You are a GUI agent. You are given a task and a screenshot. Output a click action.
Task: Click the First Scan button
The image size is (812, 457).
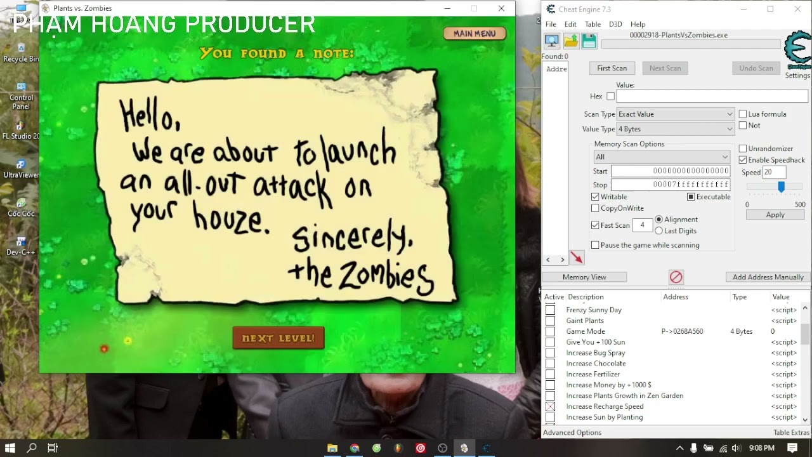pyautogui.click(x=612, y=68)
